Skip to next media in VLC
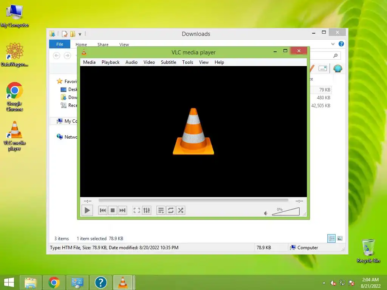This screenshot has width=387, height=290. pos(122,210)
